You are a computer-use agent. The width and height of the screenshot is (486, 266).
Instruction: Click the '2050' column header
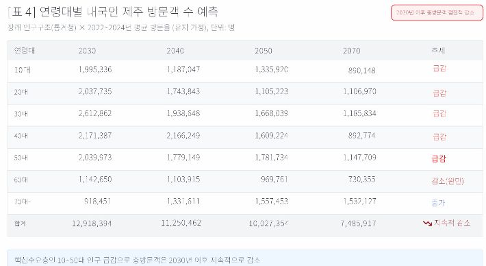coord(264,51)
